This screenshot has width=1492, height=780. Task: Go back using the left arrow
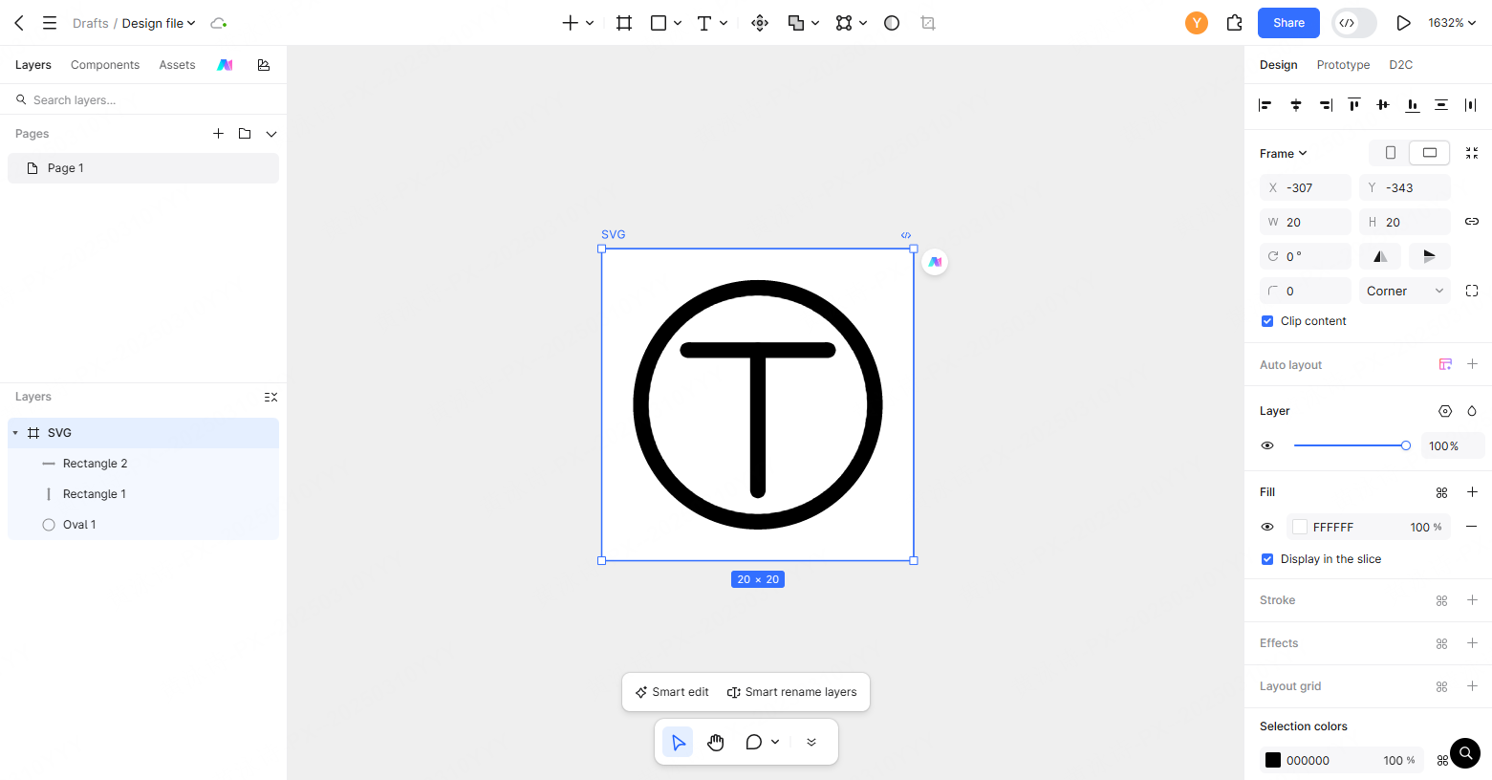(x=19, y=23)
